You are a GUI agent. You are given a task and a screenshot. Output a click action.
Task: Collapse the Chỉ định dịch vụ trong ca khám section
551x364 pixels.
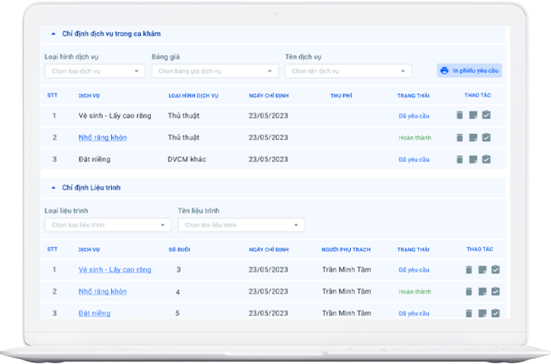(x=53, y=34)
